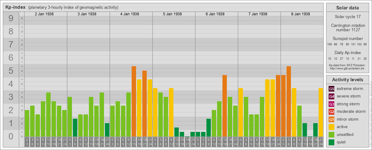The height and width of the screenshot is (150, 372).
Task: Click the Kp scale number 5
Action: click(11, 71)
